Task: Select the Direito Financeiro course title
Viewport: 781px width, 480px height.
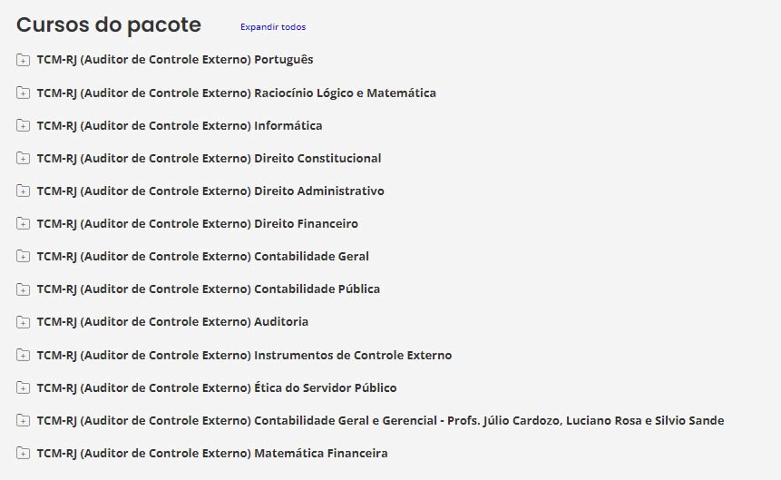Action: tap(197, 223)
